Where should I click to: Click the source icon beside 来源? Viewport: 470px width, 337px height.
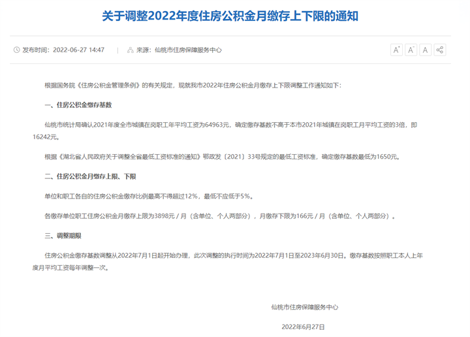(130, 50)
